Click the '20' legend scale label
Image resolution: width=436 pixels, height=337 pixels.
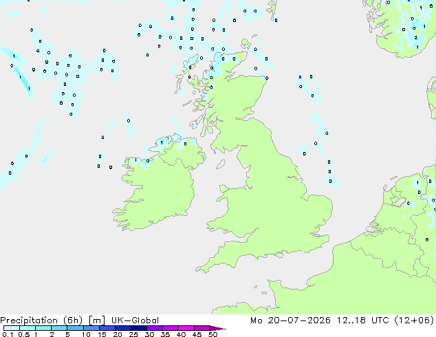pyautogui.click(x=118, y=334)
